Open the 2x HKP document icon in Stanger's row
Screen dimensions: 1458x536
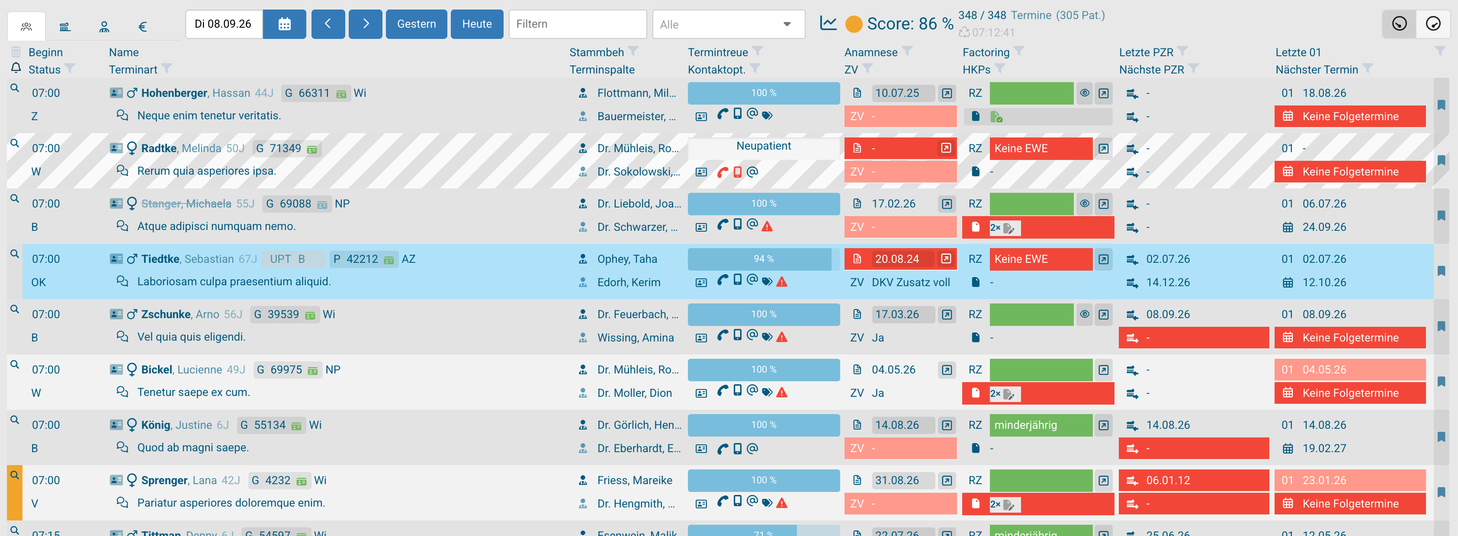coord(1004,227)
